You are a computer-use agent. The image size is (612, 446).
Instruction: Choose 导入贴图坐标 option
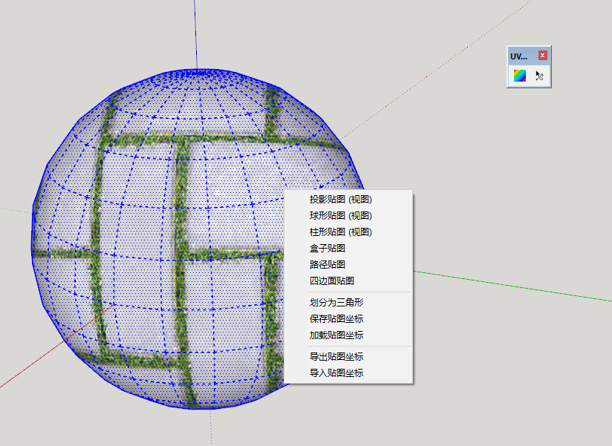[x=336, y=373]
